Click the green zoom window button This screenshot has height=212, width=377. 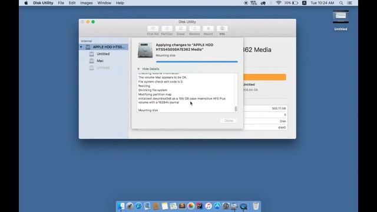coord(93,22)
